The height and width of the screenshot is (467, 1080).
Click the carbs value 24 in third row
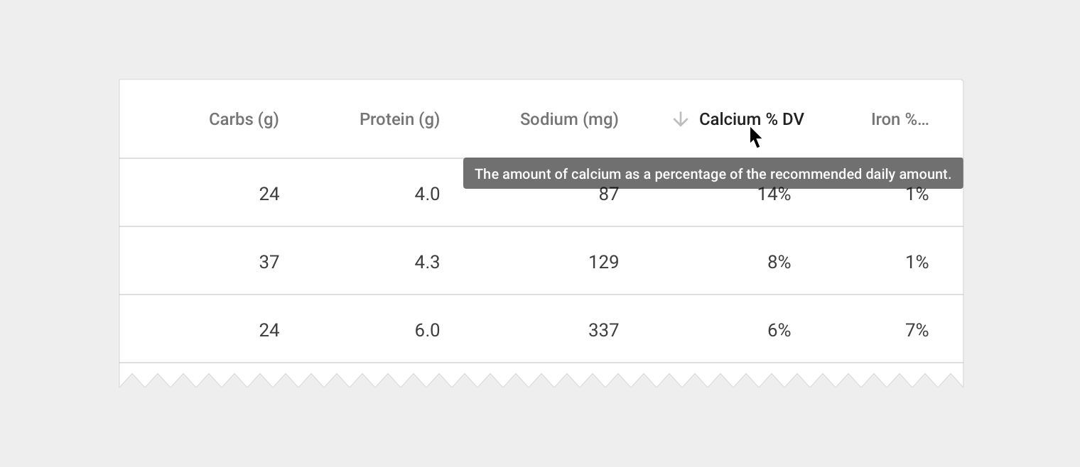pyautogui.click(x=269, y=330)
